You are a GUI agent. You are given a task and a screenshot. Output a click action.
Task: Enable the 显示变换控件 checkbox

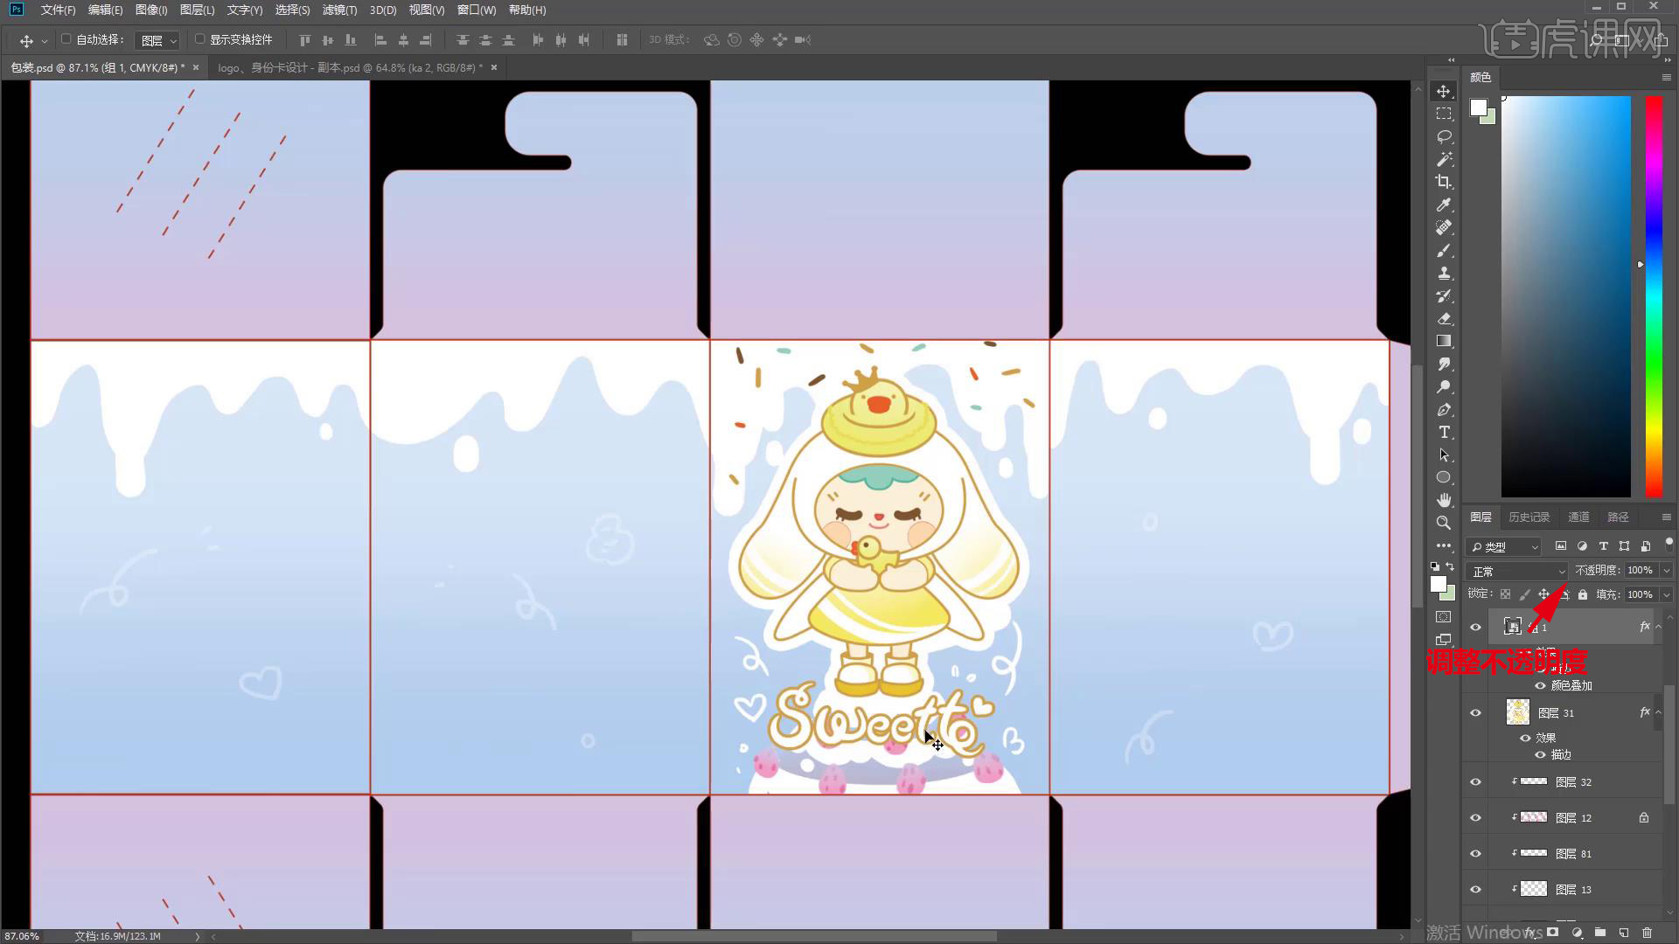pos(199,39)
